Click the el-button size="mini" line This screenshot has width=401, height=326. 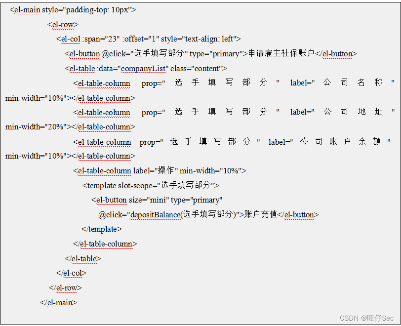157,200
